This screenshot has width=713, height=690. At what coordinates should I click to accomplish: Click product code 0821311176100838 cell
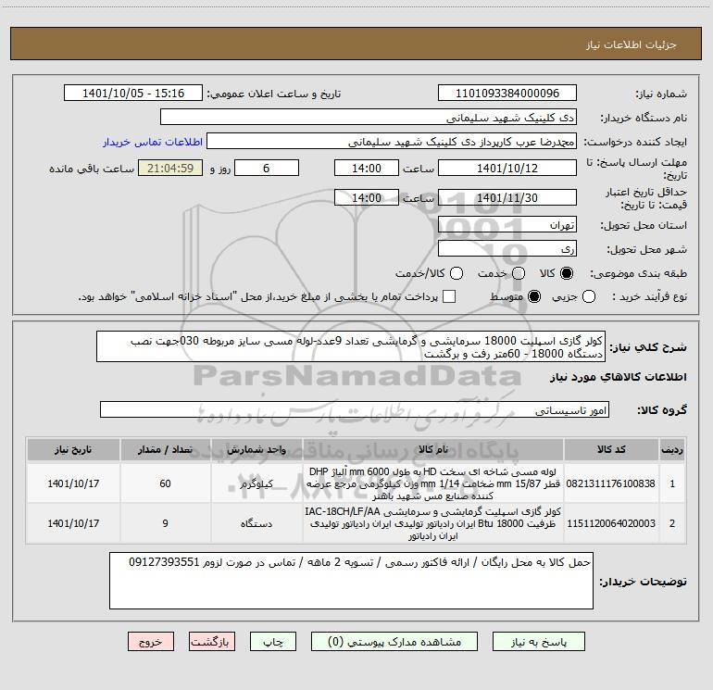611,483
